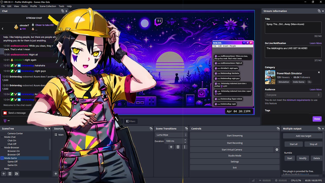Click the recording time indicator in status bar
The image size is (325, 183).
281,180
